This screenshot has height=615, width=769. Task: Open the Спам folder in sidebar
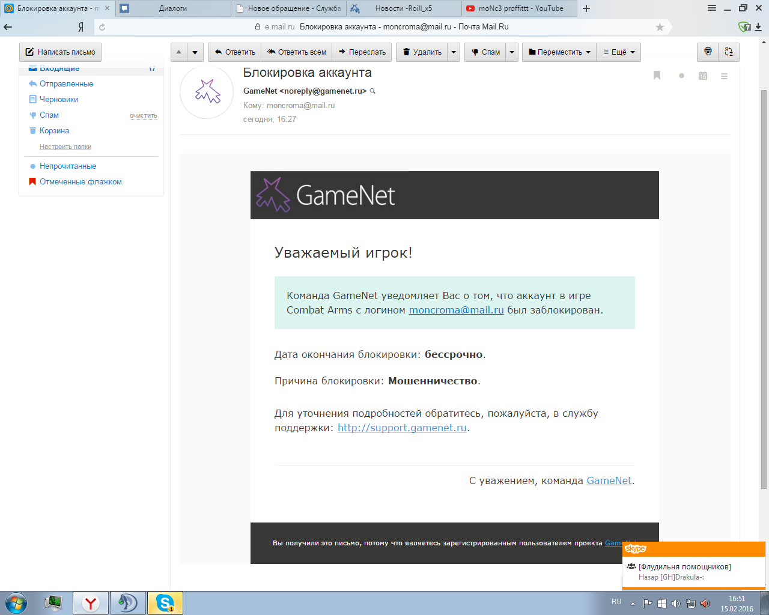coord(49,115)
